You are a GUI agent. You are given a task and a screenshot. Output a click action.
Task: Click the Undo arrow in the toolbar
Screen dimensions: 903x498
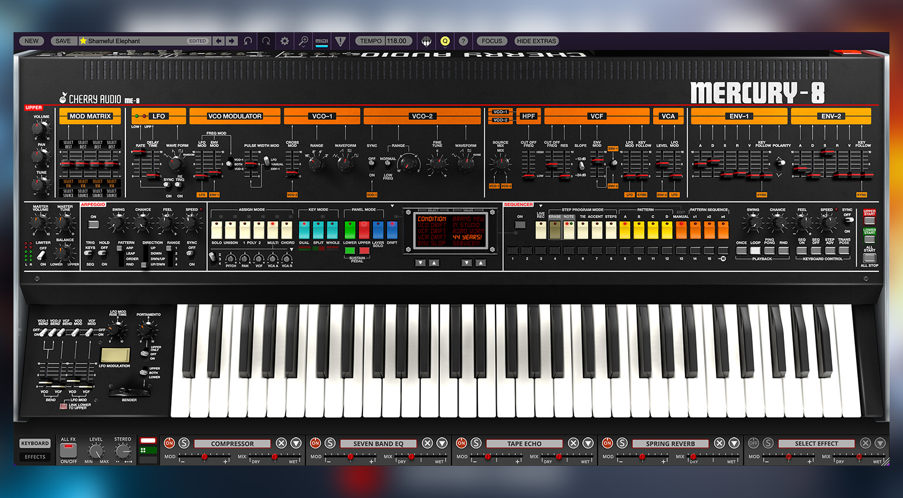click(248, 41)
